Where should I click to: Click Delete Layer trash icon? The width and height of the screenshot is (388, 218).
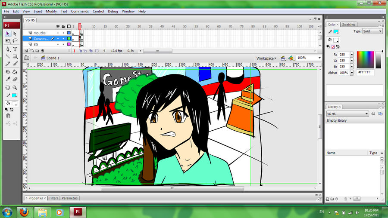pyautogui.click(x=43, y=51)
